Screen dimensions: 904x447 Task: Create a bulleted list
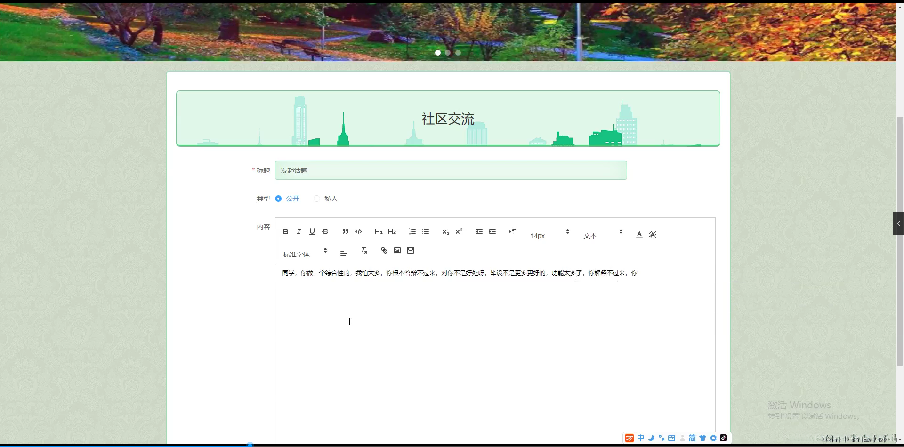(x=426, y=231)
